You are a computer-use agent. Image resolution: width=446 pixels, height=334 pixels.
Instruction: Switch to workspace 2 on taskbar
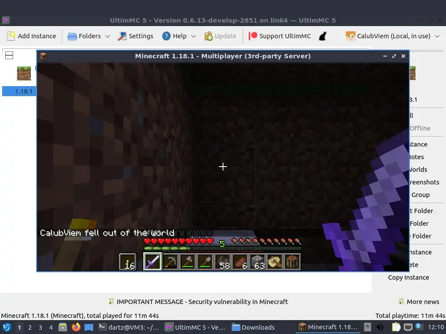coord(30,327)
